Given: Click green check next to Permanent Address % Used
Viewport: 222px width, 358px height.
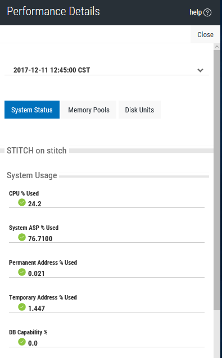Looking at the screenshot, I should tap(22, 272).
